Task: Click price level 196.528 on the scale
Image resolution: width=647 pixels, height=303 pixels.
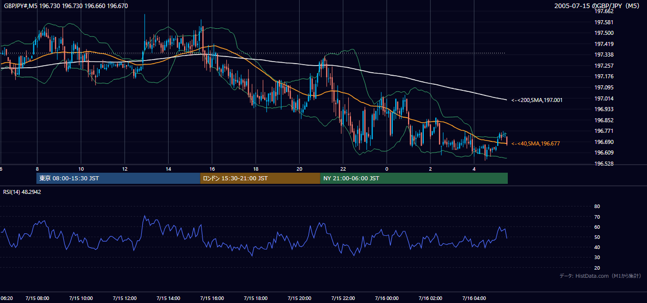Action: pyautogui.click(x=603, y=164)
